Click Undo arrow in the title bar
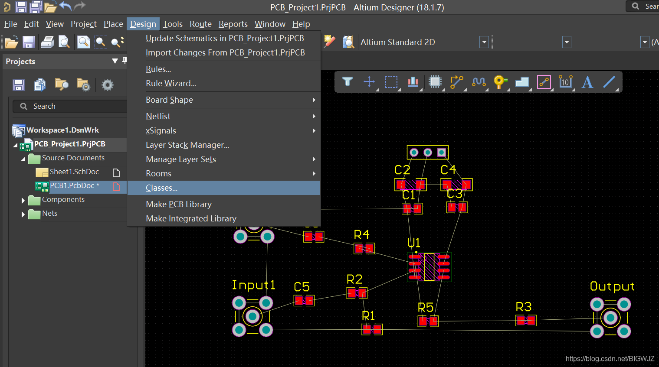This screenshot has height=367, width=659. (x=65, y=6)
